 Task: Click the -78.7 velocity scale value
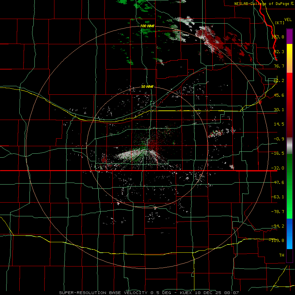point(278,212)
